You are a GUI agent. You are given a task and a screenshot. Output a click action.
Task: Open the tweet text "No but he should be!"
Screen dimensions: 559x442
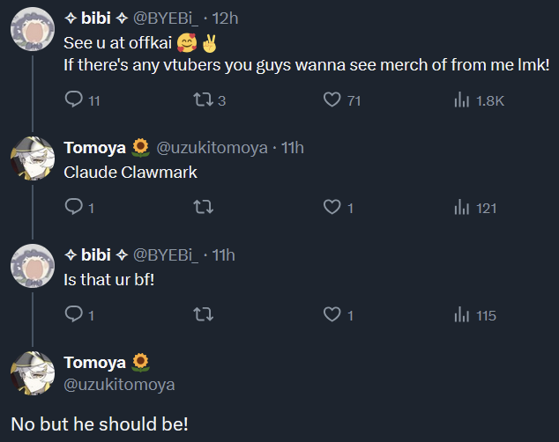(100, 423)
